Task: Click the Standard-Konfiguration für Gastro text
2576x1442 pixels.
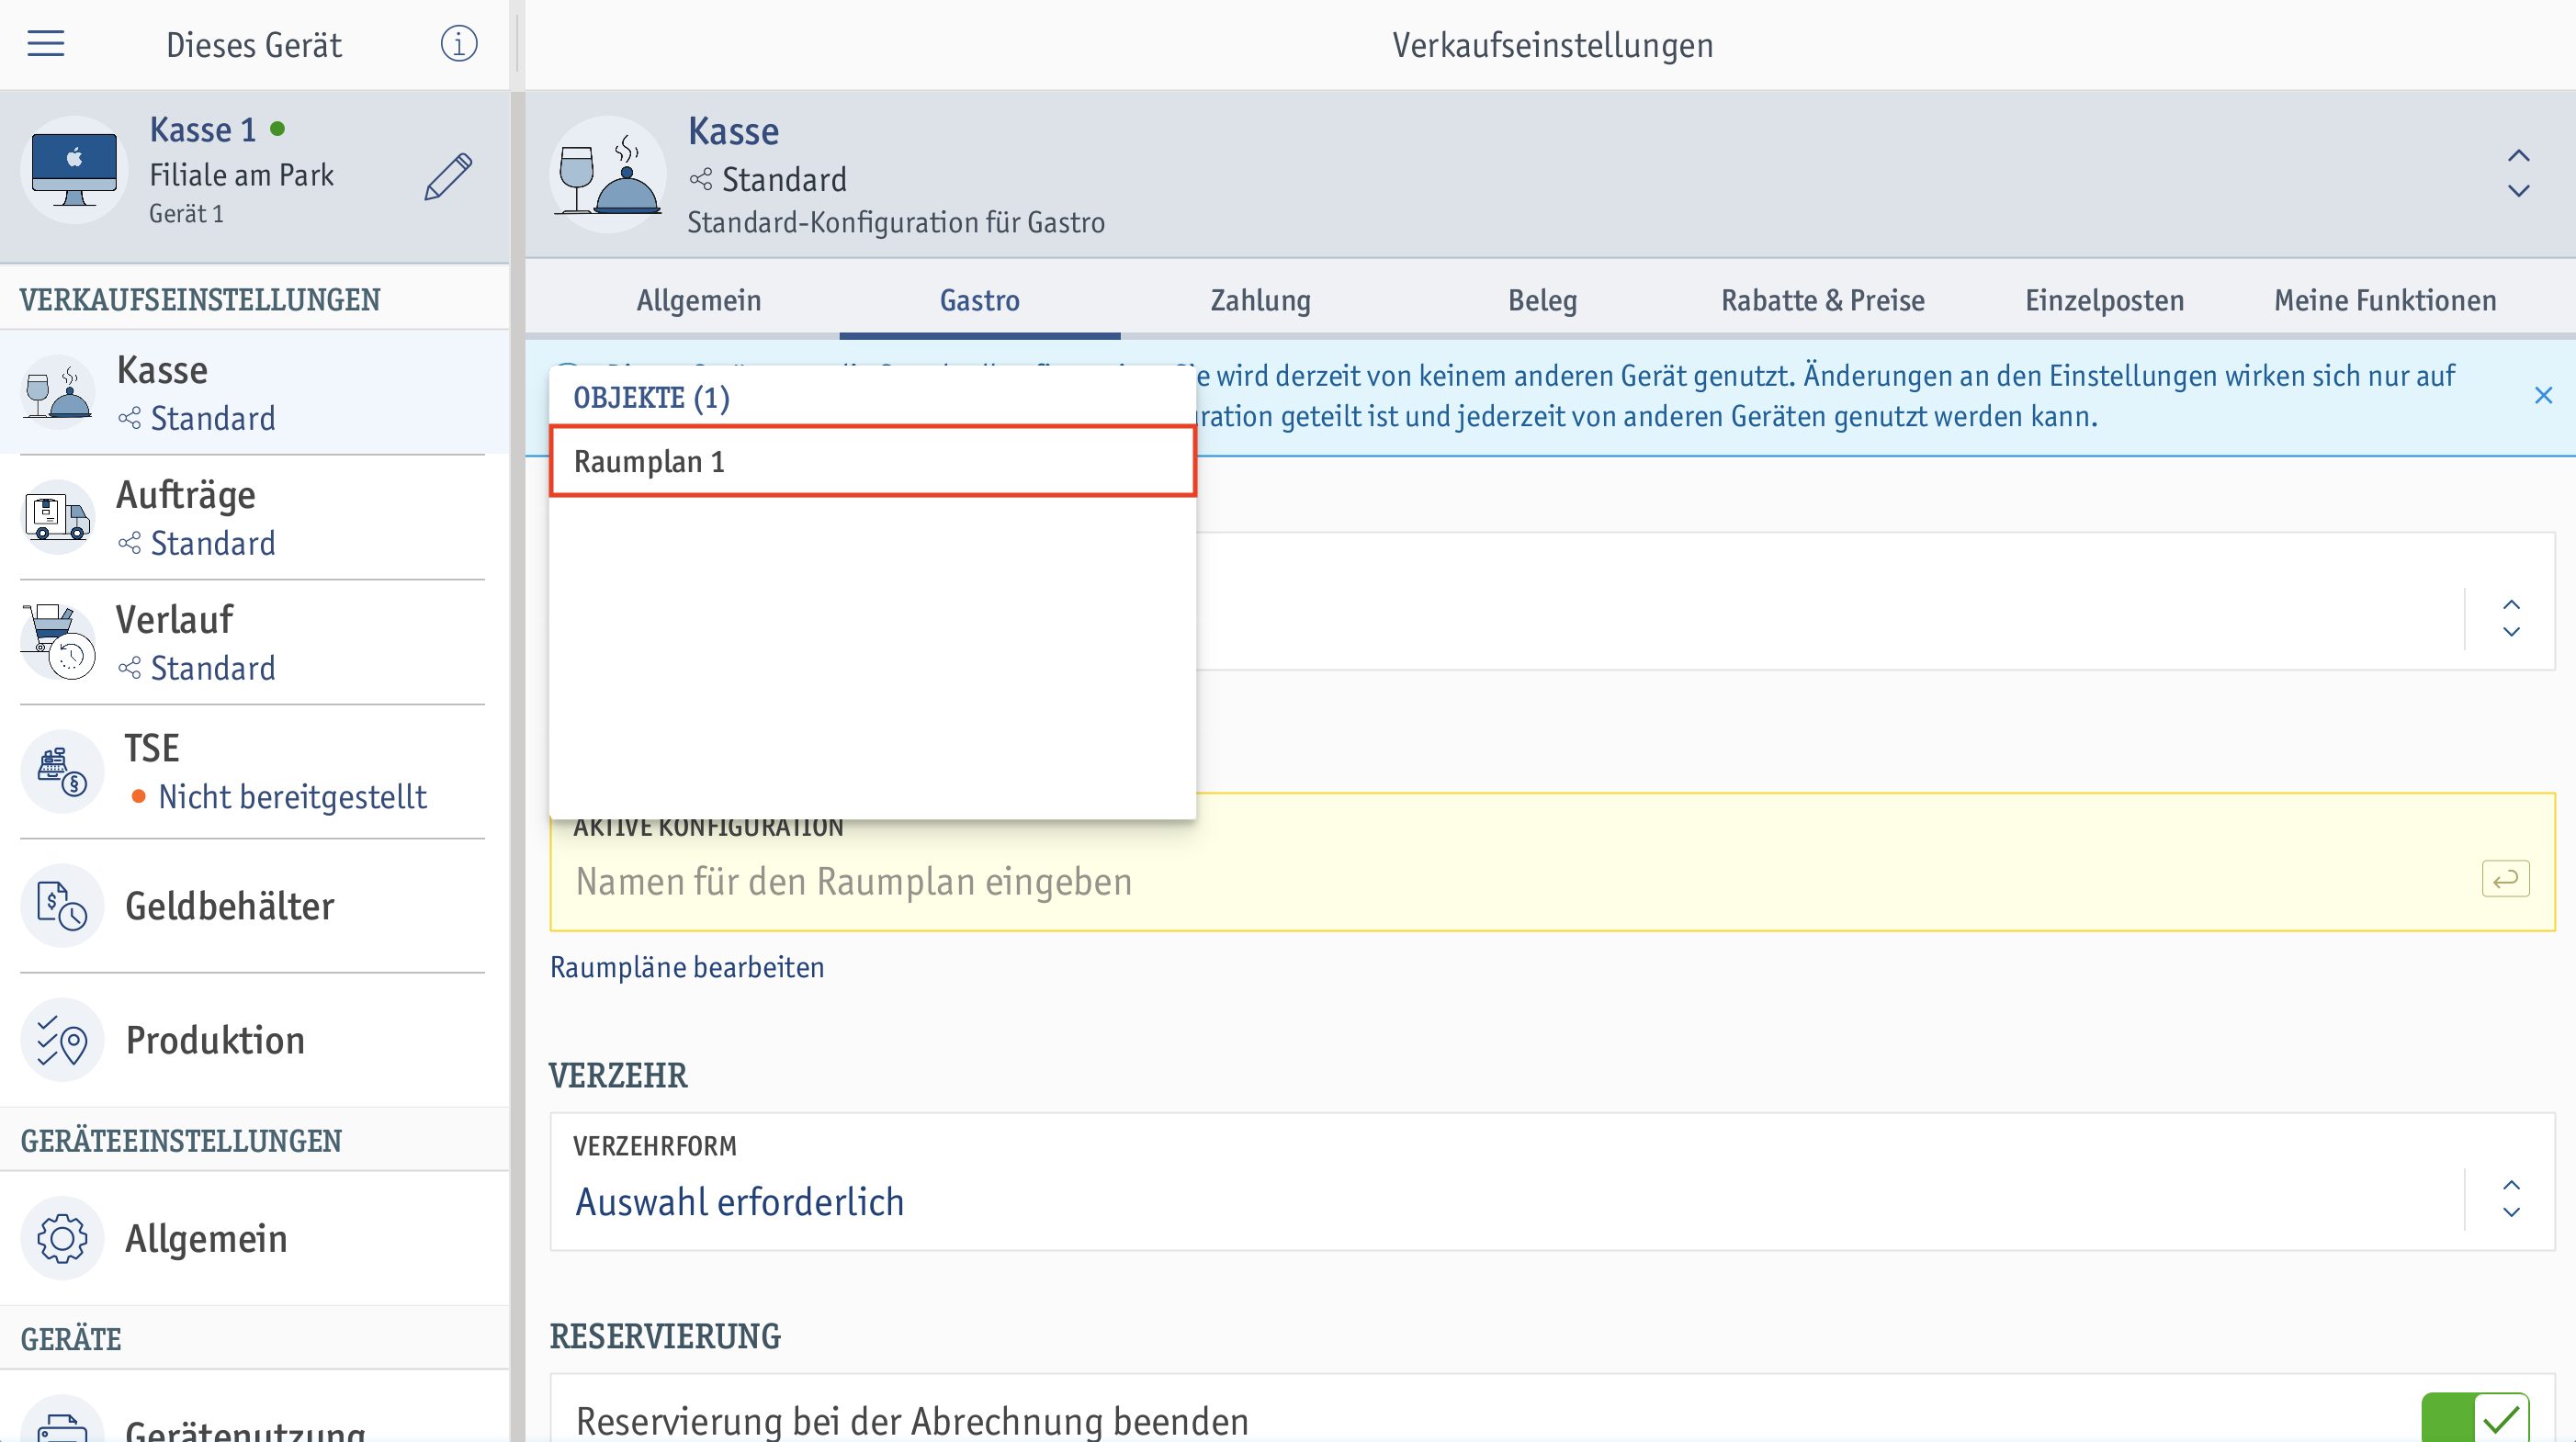Action: [x=896, y=222]
